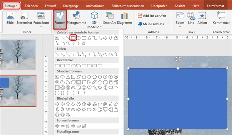
Task: Choose the diamond shape in Standardformen
Action: pyautogui.click(x=89, y=77)
